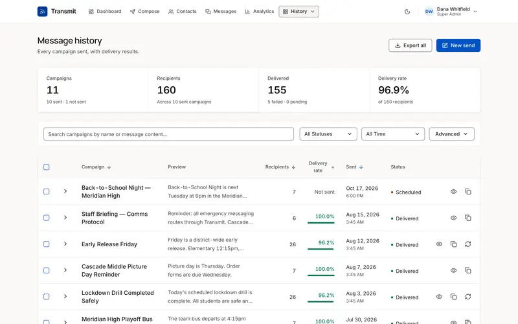Check the Cascade Middle Picture Day checkbox

coord(47,270)
